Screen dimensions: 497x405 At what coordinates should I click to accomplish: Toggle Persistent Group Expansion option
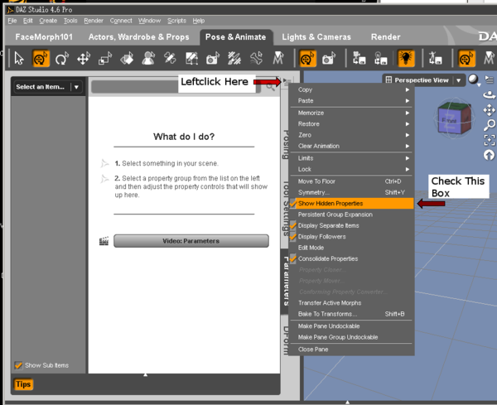click(351, 215)
